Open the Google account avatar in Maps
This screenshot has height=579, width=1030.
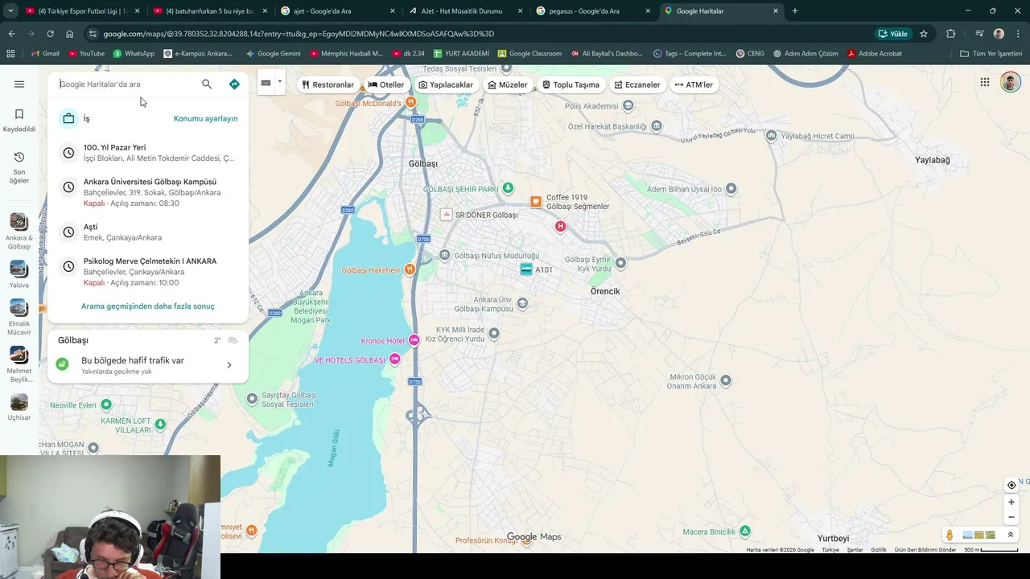pyautogui.click(x=1011, y=82)
